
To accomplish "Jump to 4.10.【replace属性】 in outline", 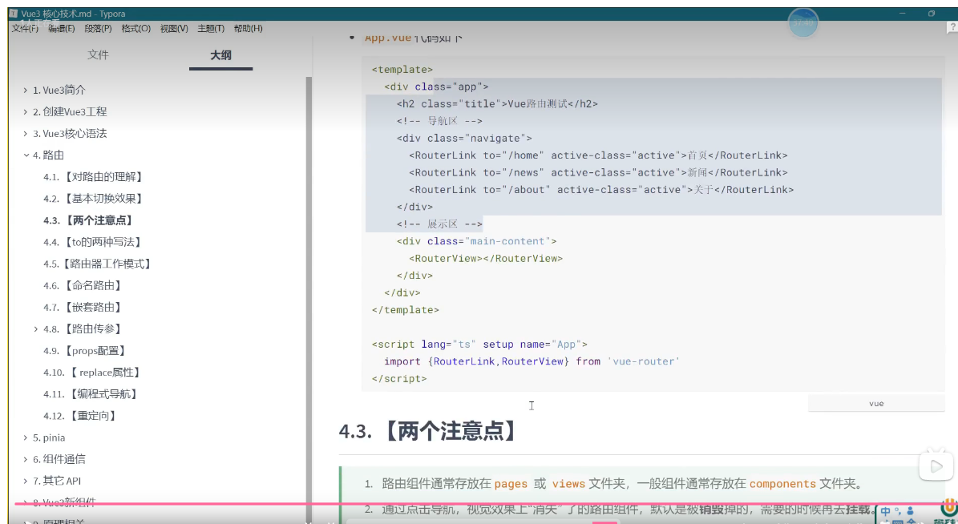I will click(x=92, y=373).
